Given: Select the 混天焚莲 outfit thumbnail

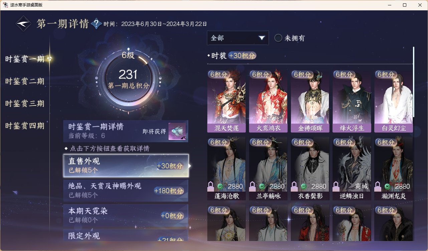Looking at the screenshot, I should click(x=226, y=101).
